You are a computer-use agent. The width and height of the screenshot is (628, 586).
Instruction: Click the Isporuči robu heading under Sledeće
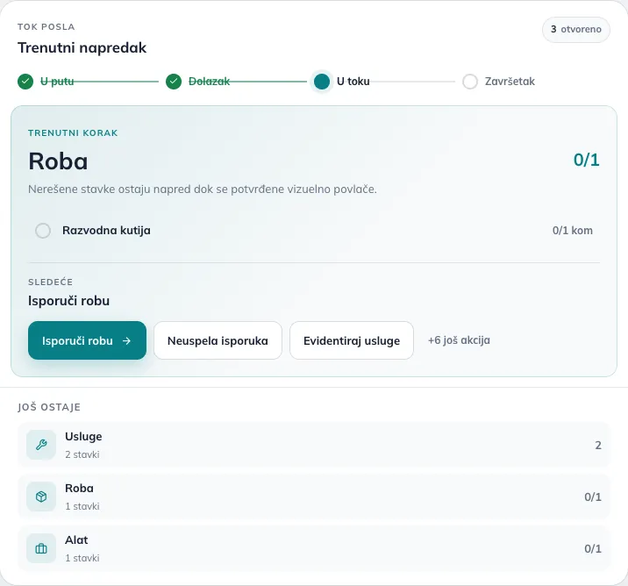[x=69, y=301]
